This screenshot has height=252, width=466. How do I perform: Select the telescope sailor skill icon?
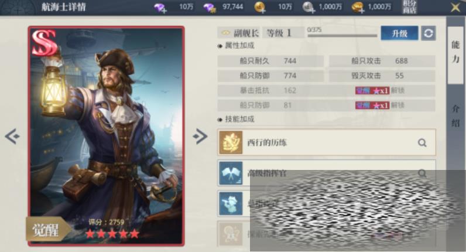click(x=231, y=203)
